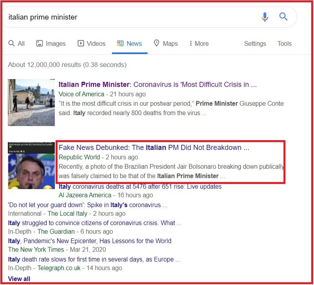Click the Images tab picture icon
314x285 pixels.
tap(40, 43)
